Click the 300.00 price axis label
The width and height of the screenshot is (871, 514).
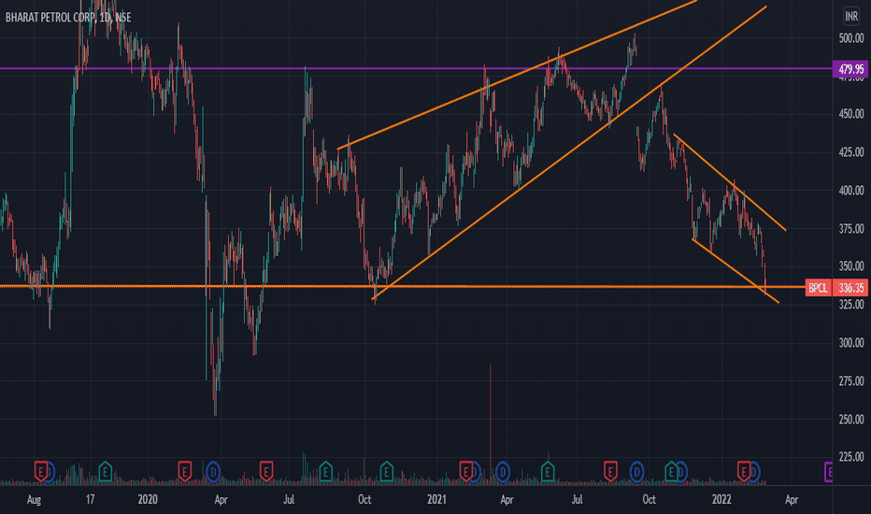pos(851,343)
